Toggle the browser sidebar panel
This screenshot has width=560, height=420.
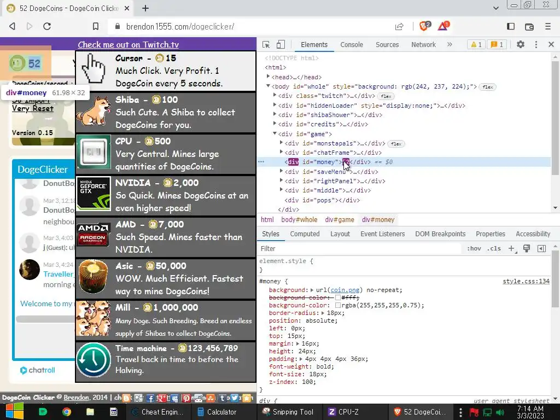(511, 26)
